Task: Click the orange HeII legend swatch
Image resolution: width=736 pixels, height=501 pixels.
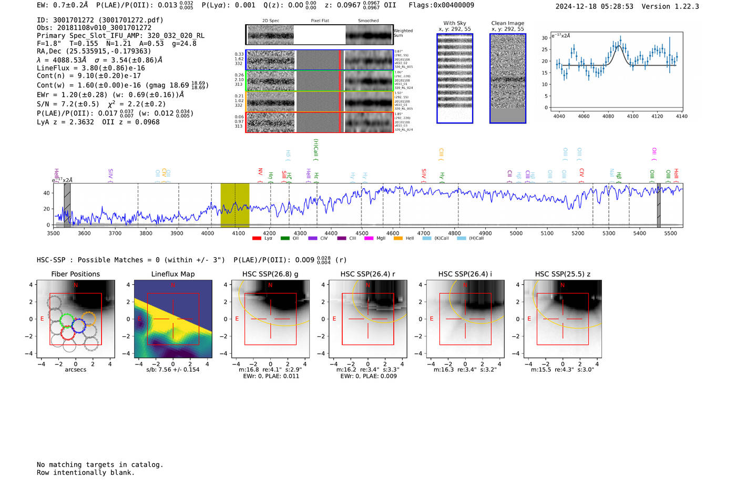Action: 398,238
